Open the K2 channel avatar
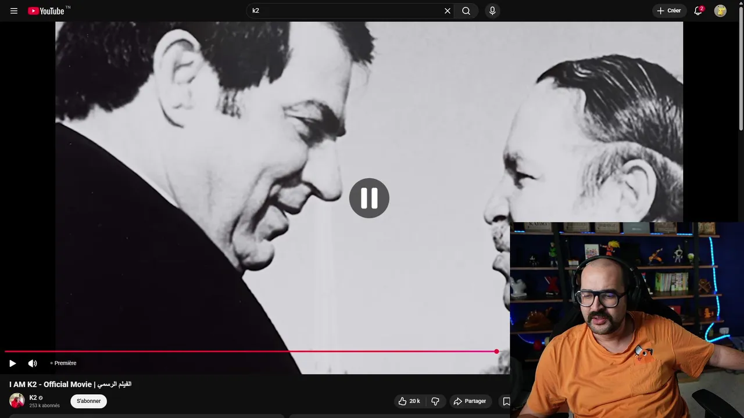 [17, 401]
